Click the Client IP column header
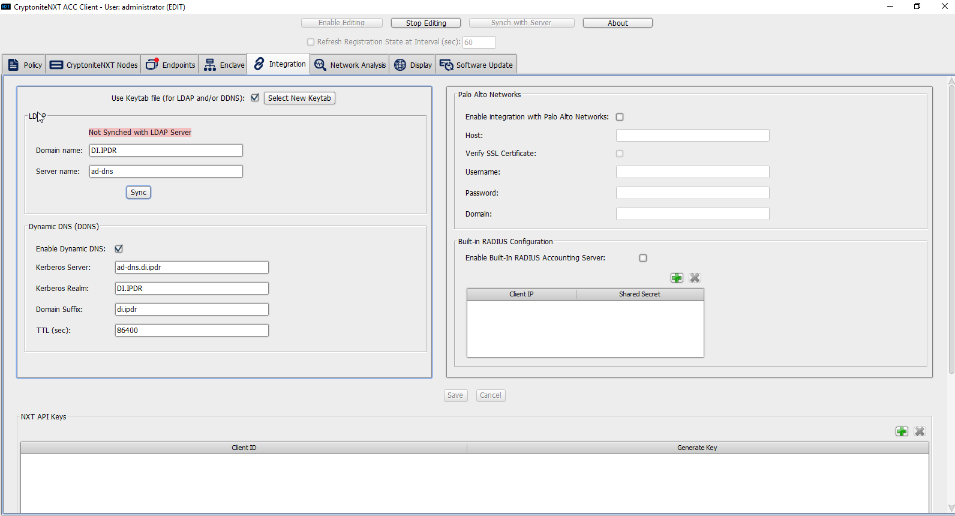 (x=522, y=294)
